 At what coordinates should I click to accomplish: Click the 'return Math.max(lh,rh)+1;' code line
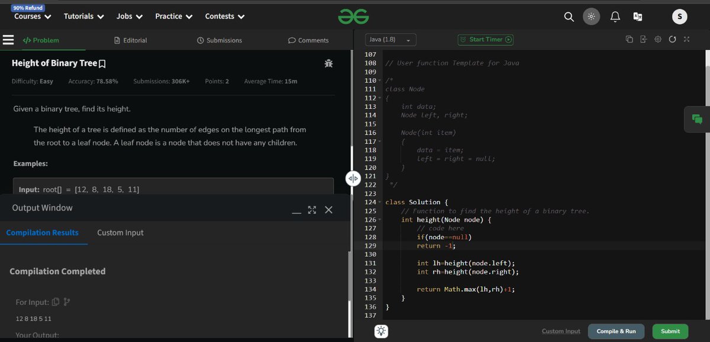466,289
